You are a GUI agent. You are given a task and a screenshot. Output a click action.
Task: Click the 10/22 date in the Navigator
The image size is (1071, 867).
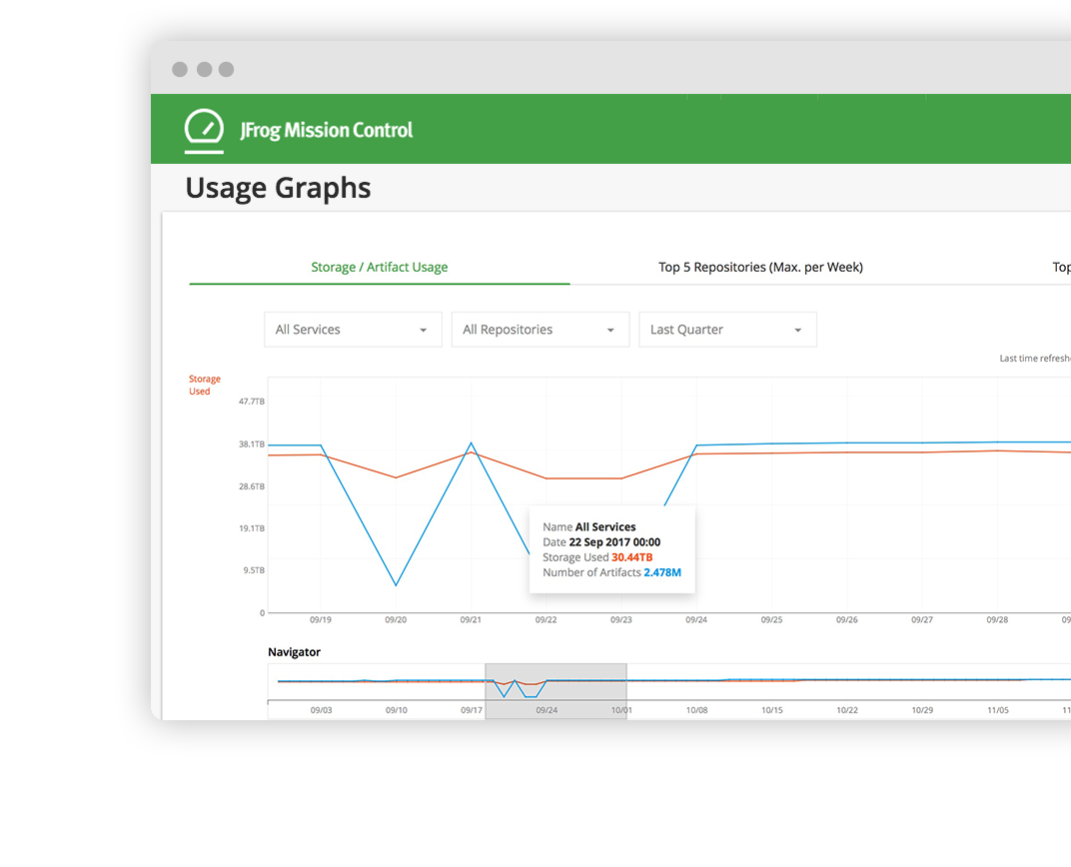(847, 710)
